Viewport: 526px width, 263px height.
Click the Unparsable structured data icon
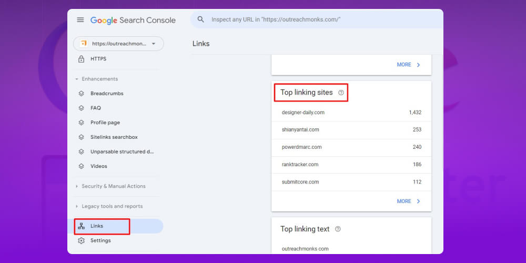[81, 151]
